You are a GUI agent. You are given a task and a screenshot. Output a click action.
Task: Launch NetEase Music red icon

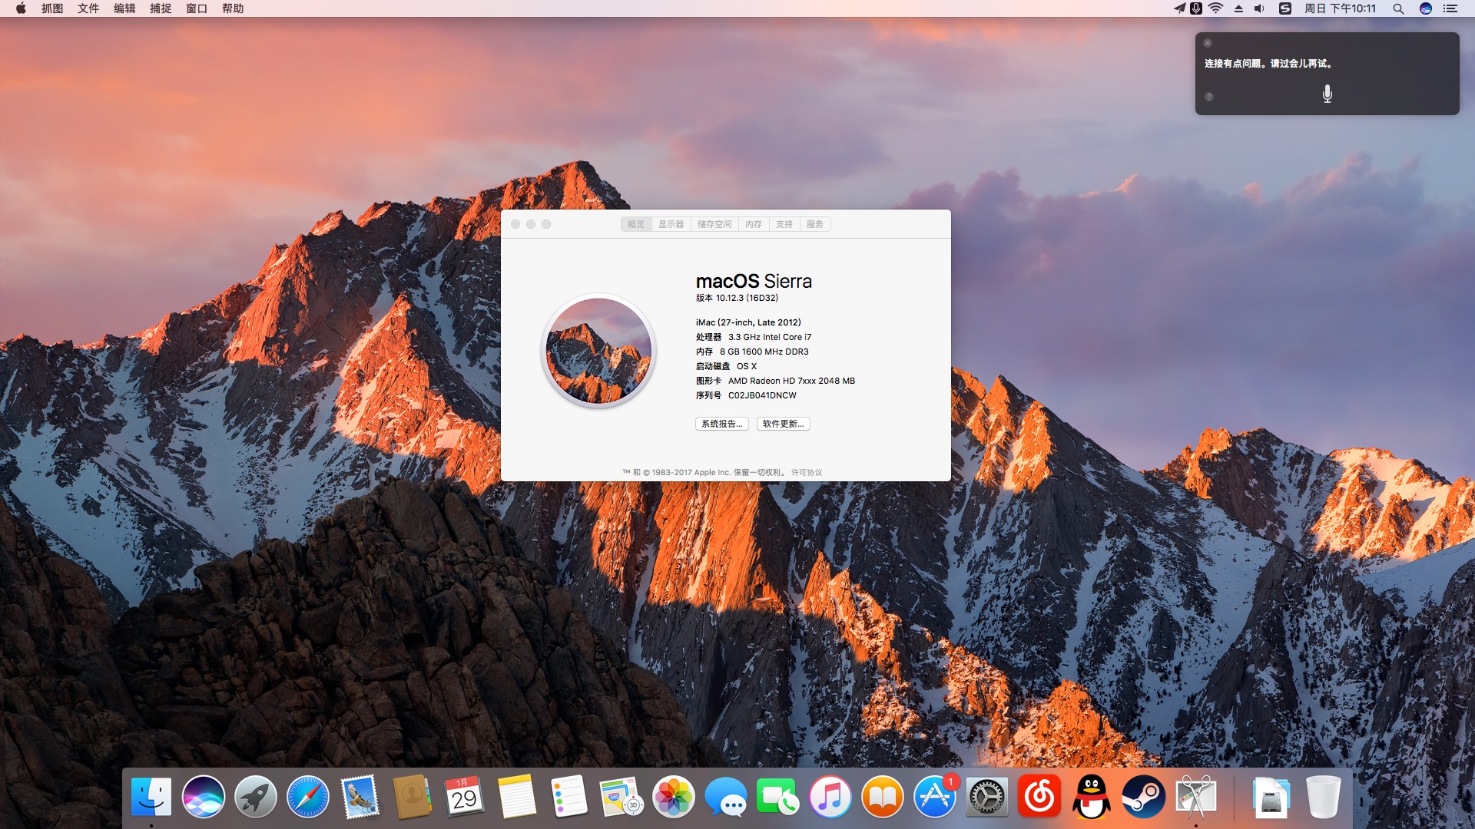click(1039, 797)
